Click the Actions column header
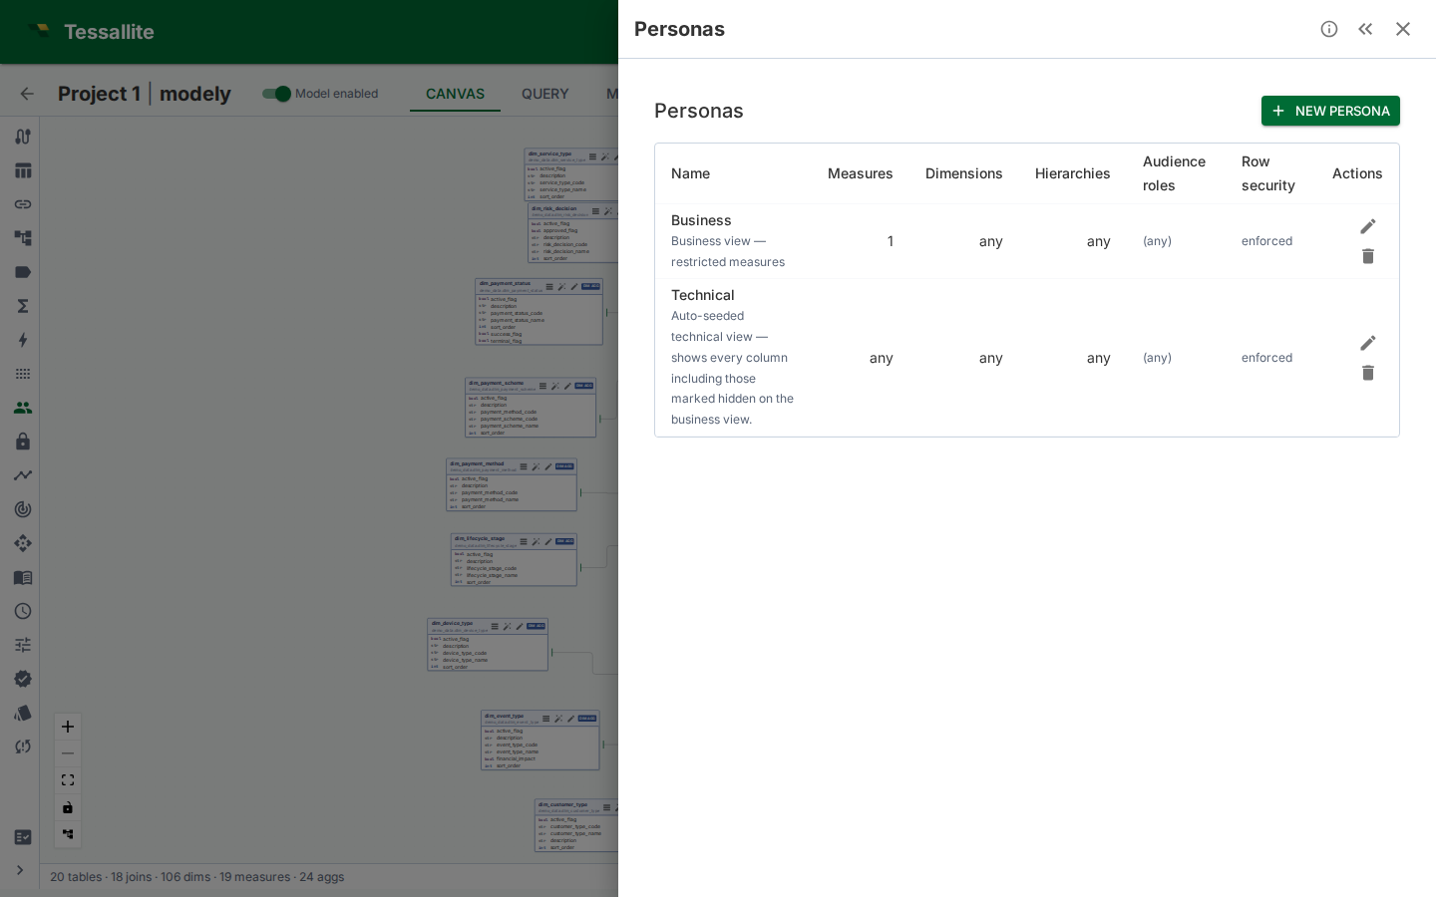 [1357, 173]
